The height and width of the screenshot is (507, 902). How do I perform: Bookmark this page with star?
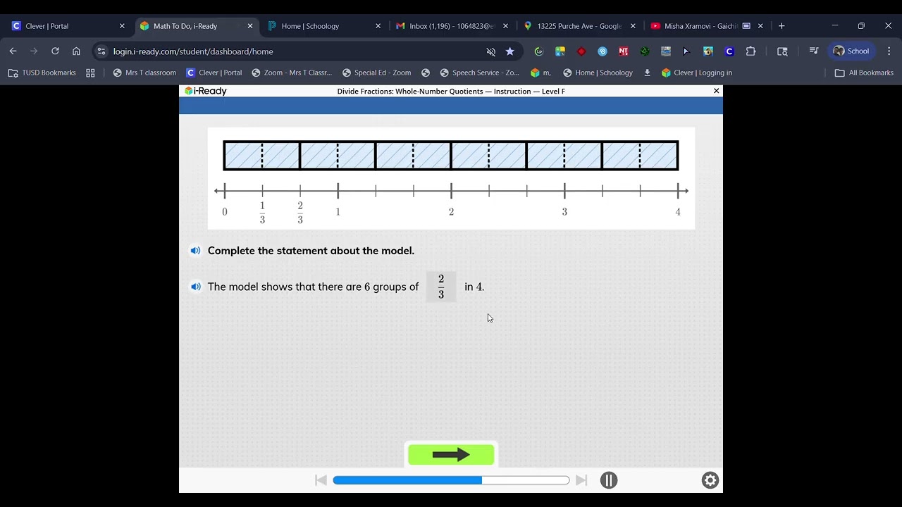509,51
